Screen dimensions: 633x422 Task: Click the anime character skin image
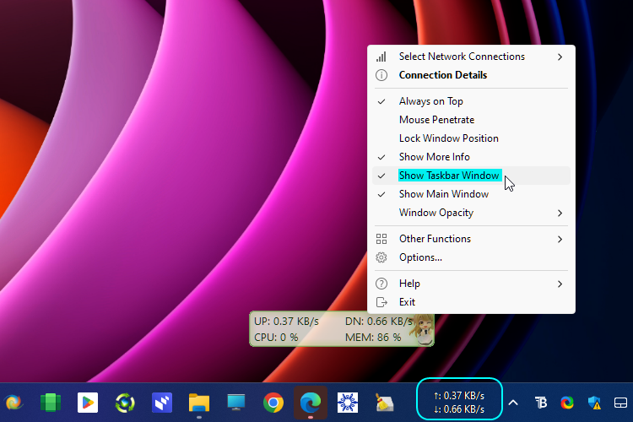422,329
